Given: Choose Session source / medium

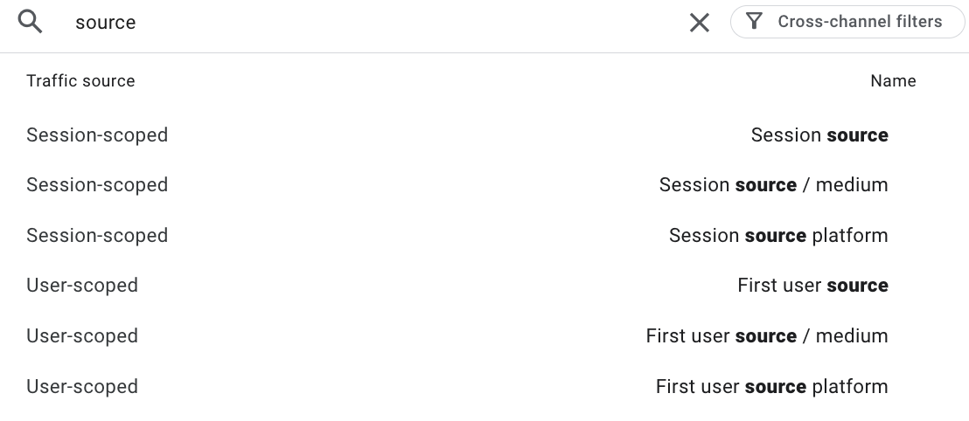Looking at the screenshot, I should (773, 185).
